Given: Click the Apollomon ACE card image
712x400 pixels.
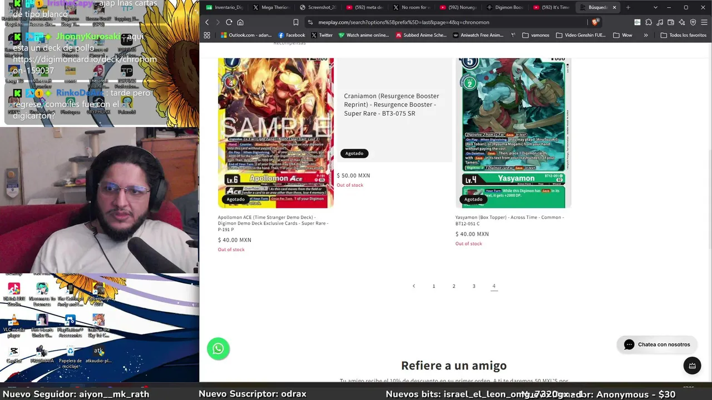Looking at the screenshot, I should 276,133.
